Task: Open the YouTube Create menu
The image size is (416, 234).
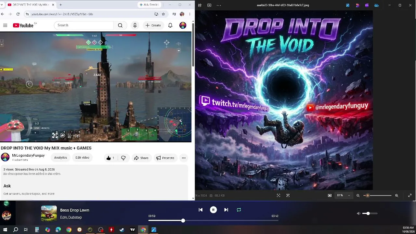Action: 153,25
